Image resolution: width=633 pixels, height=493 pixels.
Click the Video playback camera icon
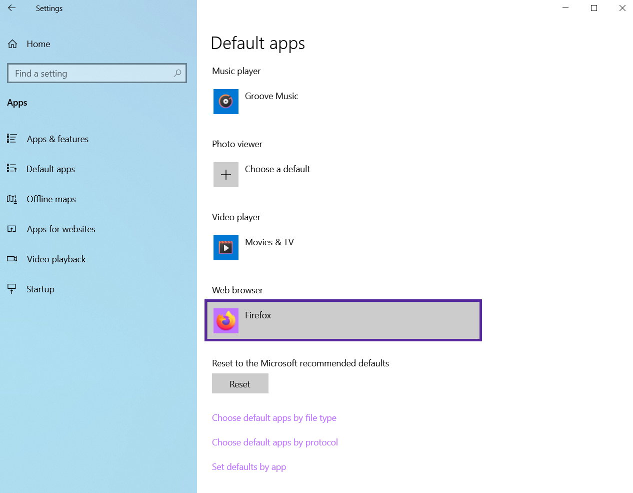[12, 259]
